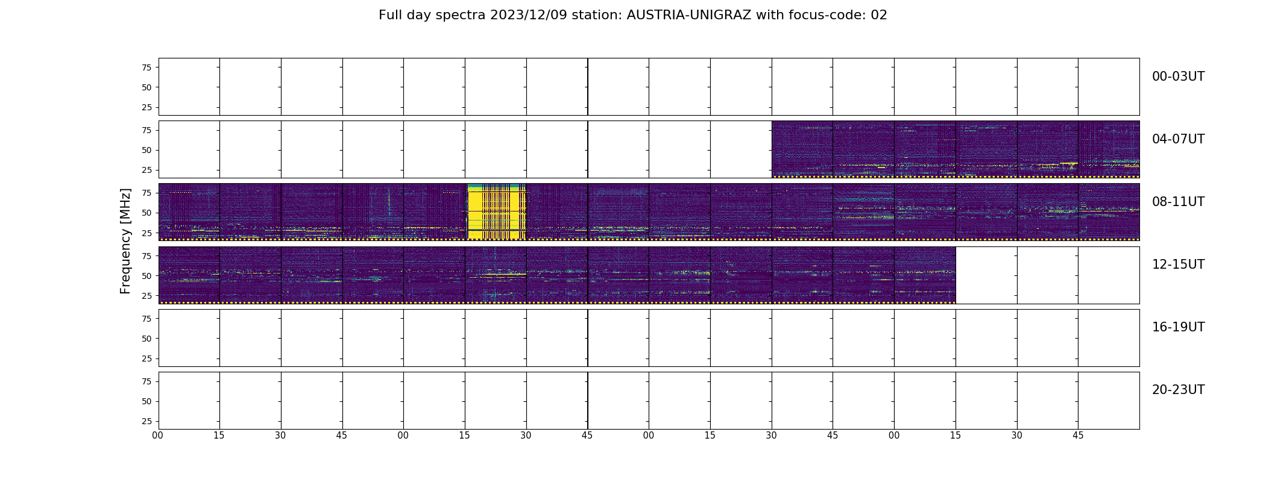Select the 75 MHz tick of the 12-15UT row
This screenshot has width=1266, height=482.
pyautogui.click(x=146, y=255)
